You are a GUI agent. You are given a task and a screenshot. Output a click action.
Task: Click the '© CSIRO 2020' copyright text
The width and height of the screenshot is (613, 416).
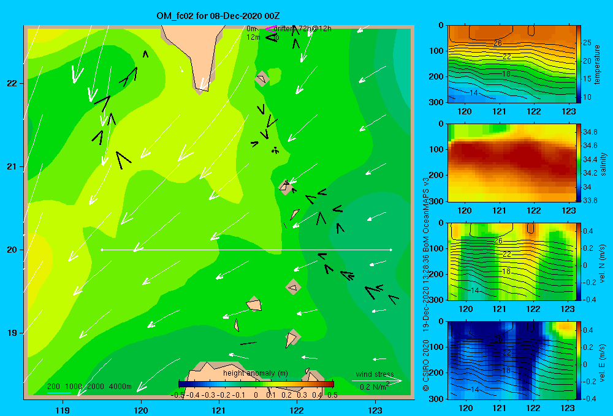click(x=426, y=365)
